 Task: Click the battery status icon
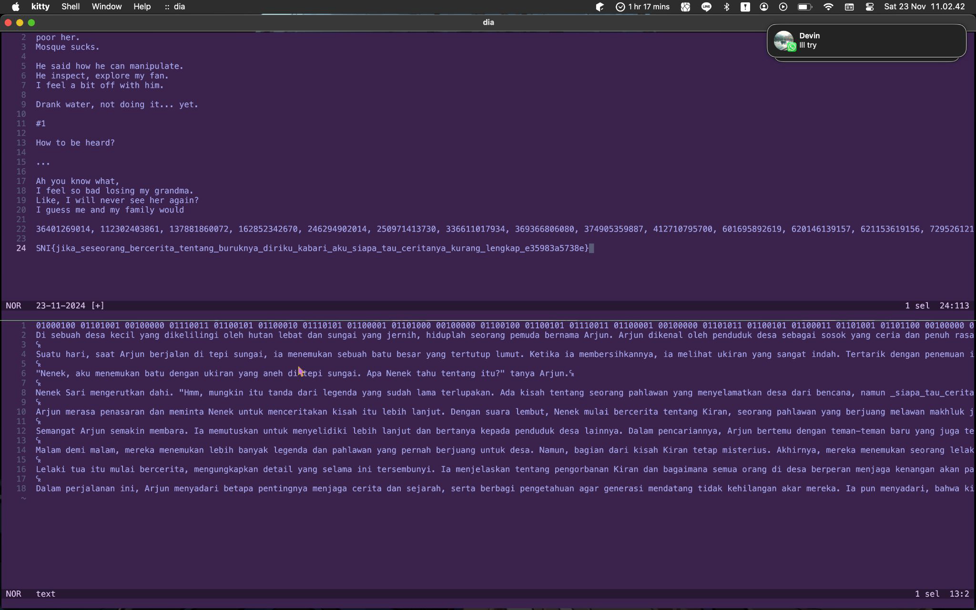[804, 7]
